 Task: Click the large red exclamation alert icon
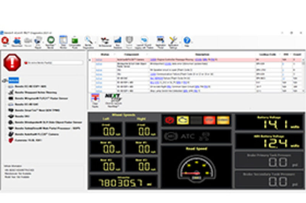click(12, 63)
